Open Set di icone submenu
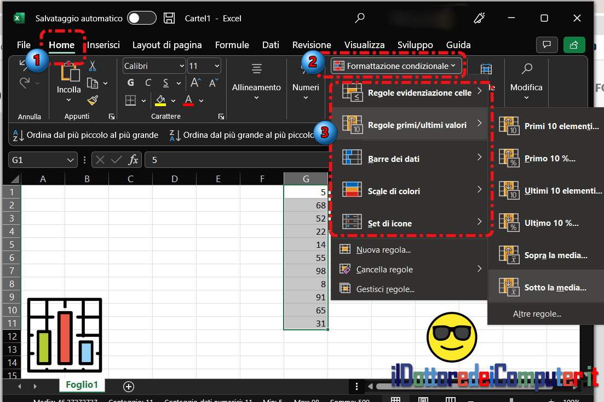604x402 pixels. click(x=410, y=223)
